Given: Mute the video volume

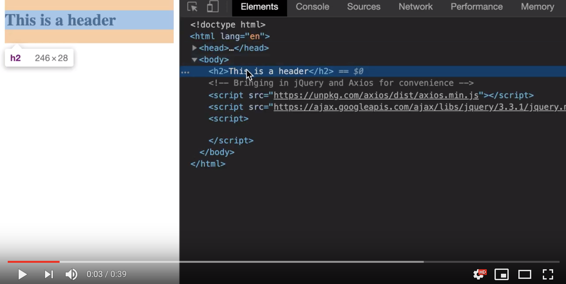Looking at the screenshot, I should pyautogui.click(x=71, y=274).
